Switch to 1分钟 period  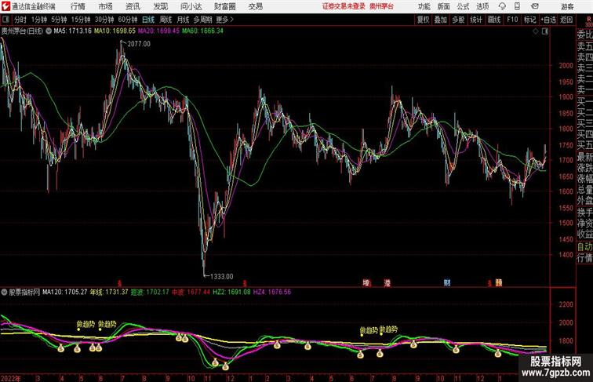coord(39,20)
